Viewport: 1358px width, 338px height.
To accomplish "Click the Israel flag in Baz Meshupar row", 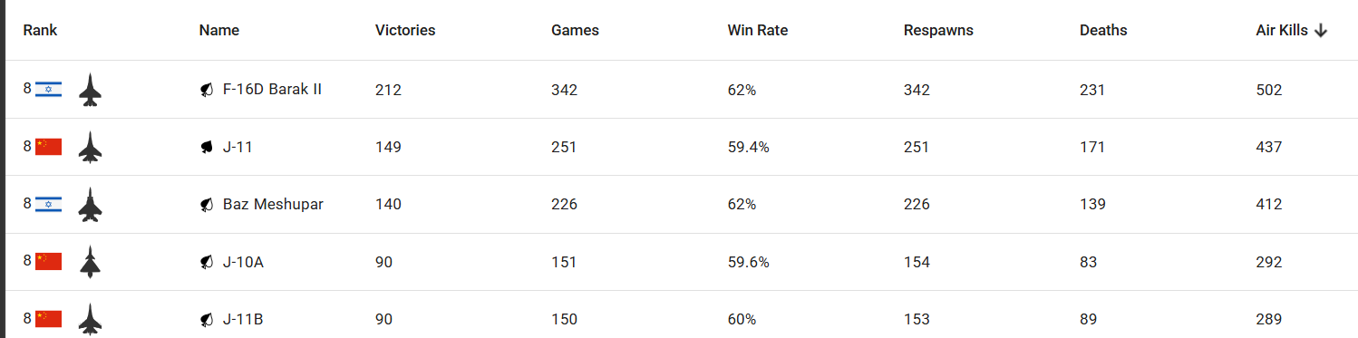I will (x=48, y=204).
